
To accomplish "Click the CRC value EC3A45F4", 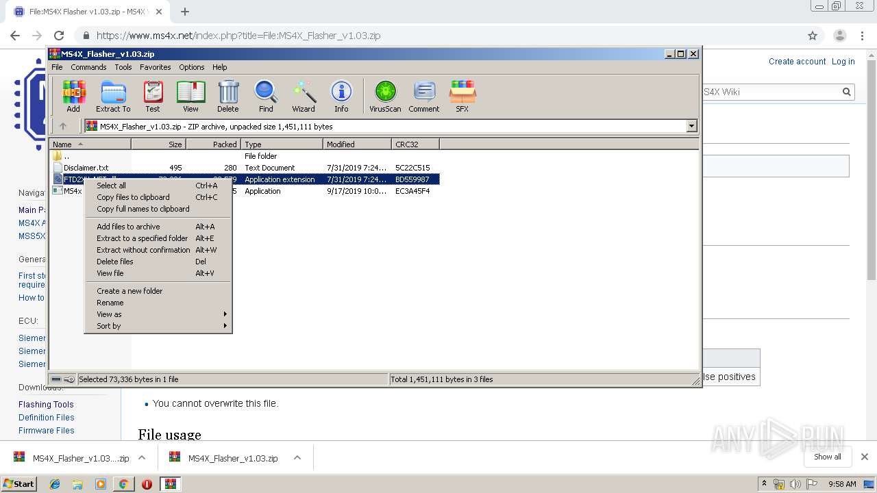I will click(x=412, y=191).
